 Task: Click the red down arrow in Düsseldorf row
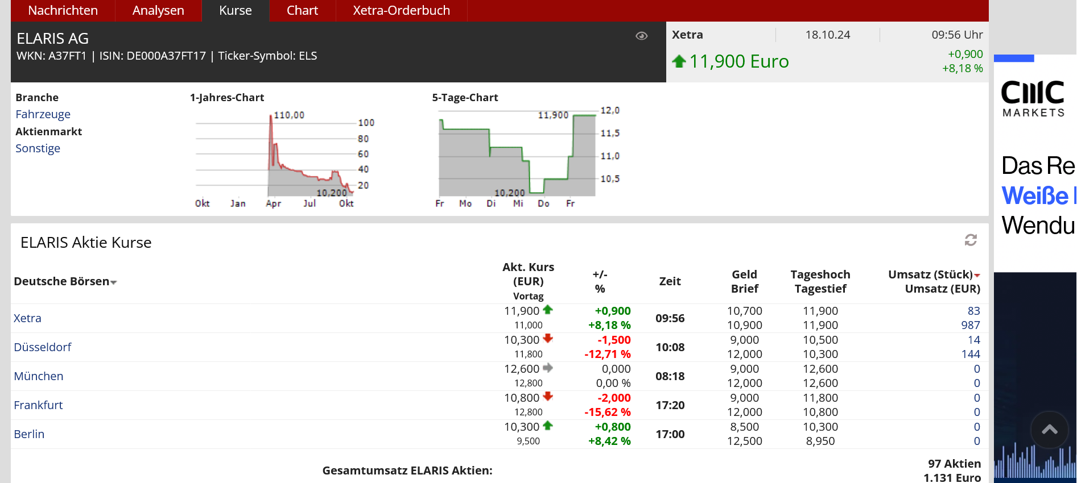548,339
